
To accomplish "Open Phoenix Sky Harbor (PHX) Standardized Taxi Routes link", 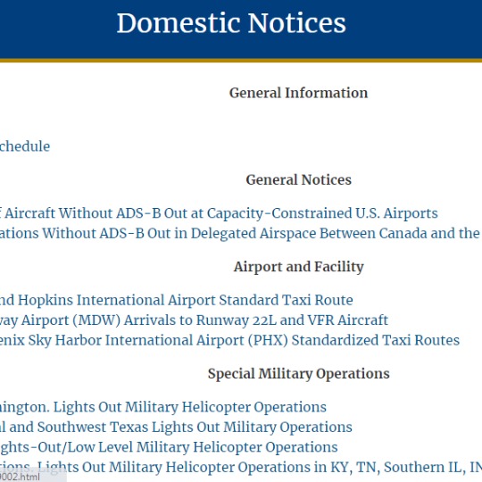I will tap(229, 340).
